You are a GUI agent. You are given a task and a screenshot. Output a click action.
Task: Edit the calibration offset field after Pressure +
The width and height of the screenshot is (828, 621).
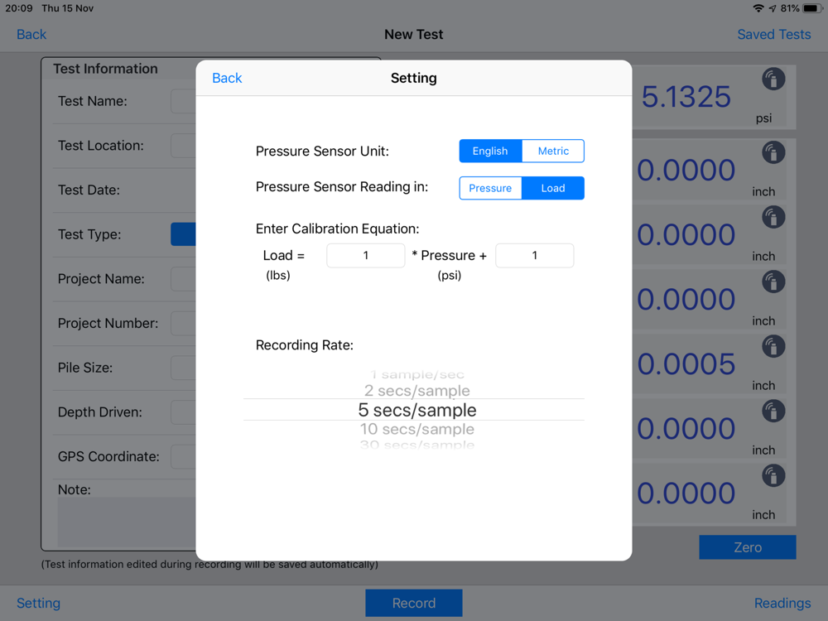tap(534, 256)
